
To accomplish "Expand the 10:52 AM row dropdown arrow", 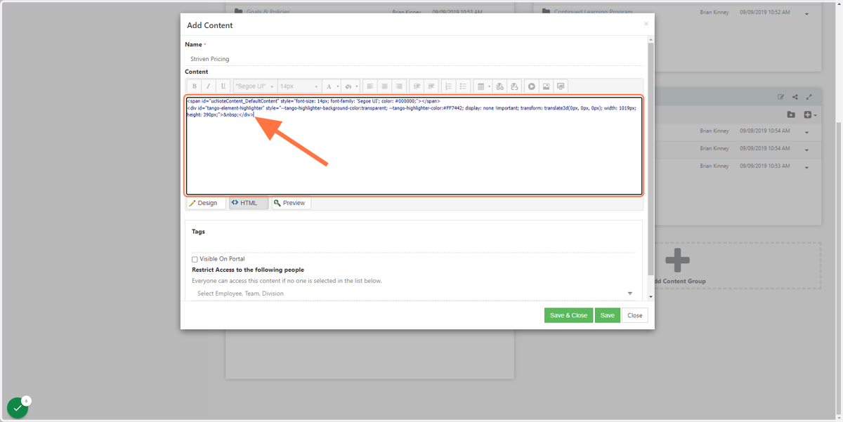I will [x=806, y=14].
